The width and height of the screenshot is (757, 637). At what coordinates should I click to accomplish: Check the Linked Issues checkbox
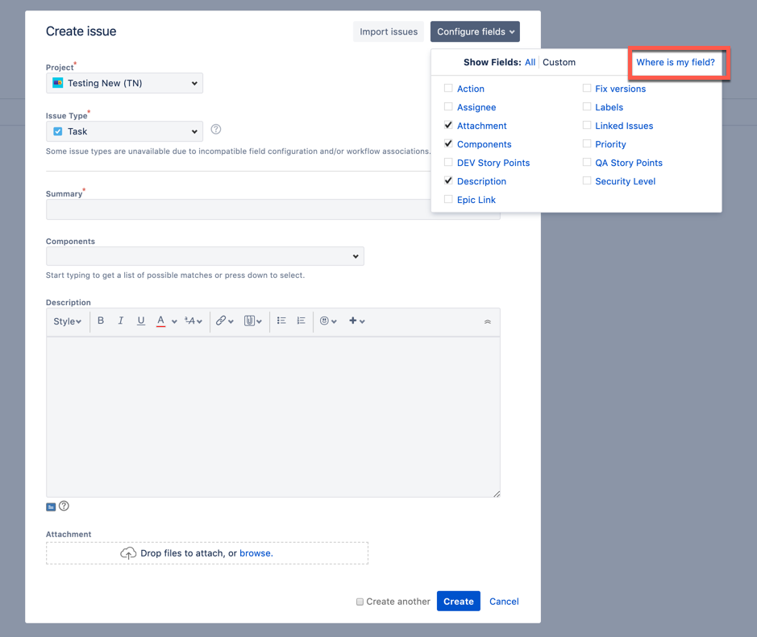(x=587, y=125)
